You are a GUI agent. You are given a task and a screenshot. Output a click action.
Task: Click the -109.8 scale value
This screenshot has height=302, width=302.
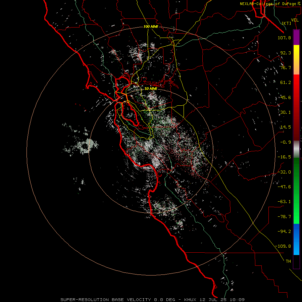coord(283,246)
